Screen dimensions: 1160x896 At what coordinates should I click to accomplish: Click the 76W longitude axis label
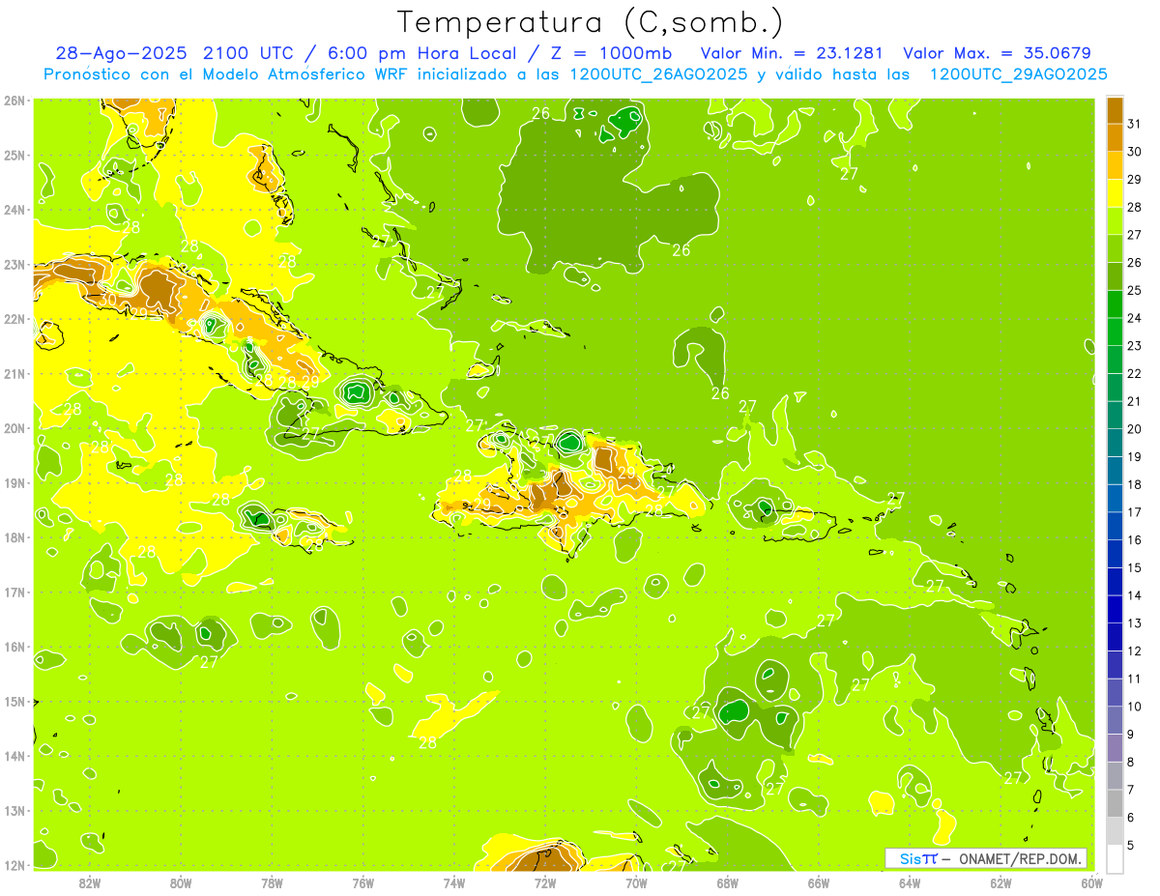[x=363, y=882]
